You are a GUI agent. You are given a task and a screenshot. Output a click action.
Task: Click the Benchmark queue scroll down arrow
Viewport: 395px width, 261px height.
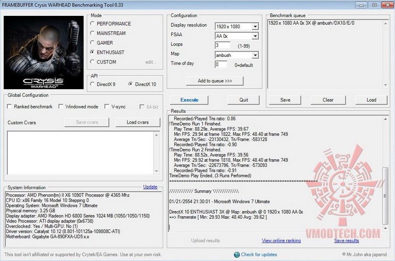click(386, 85)
